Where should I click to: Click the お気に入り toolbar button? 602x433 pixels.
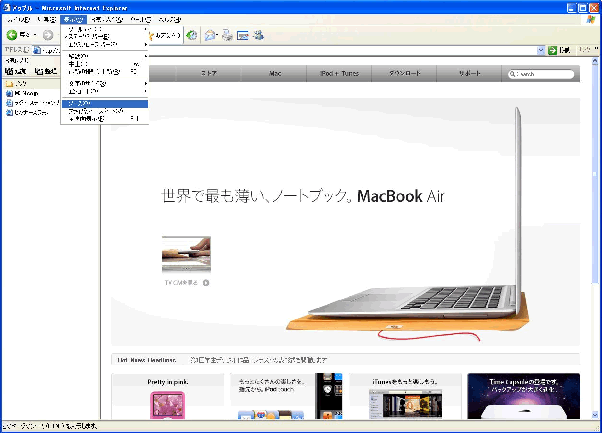[x=166, y=35]
